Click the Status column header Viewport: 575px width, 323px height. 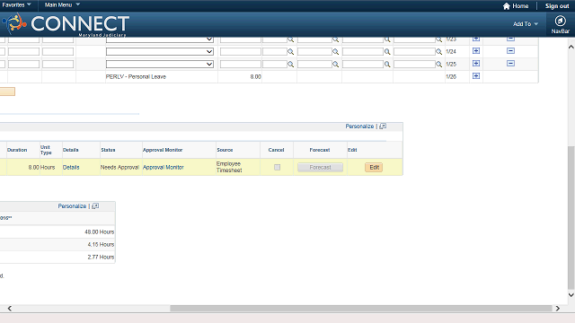coord(108,150)
